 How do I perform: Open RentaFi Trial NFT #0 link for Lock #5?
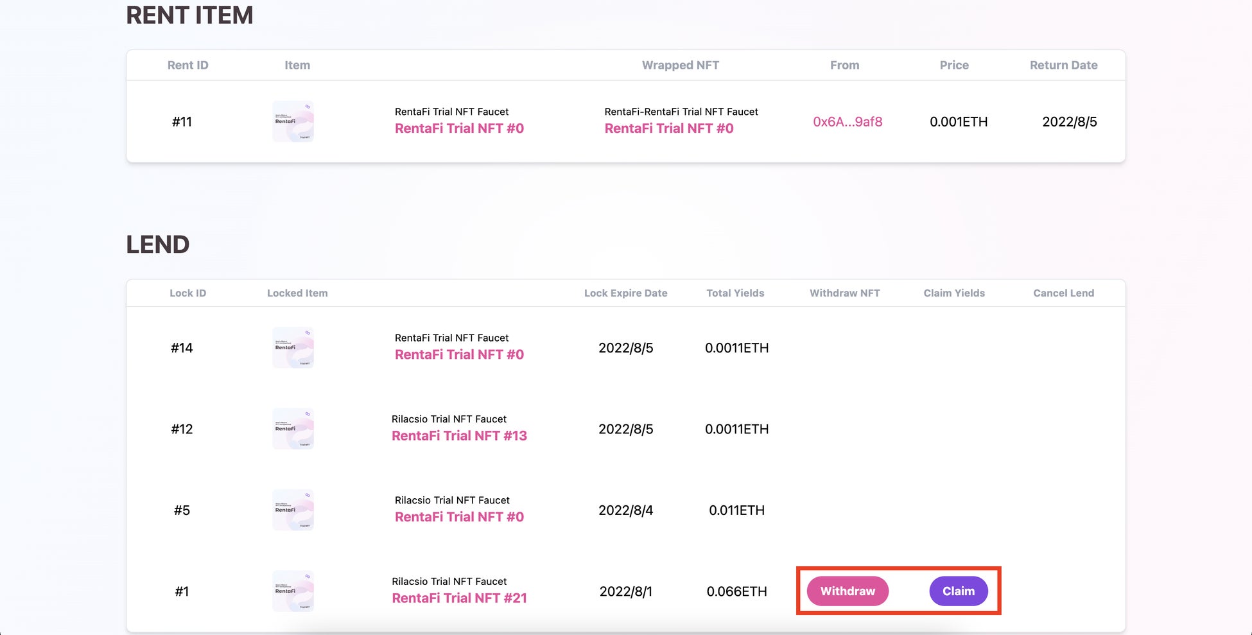pyautogui.click(x=459, y=517)
